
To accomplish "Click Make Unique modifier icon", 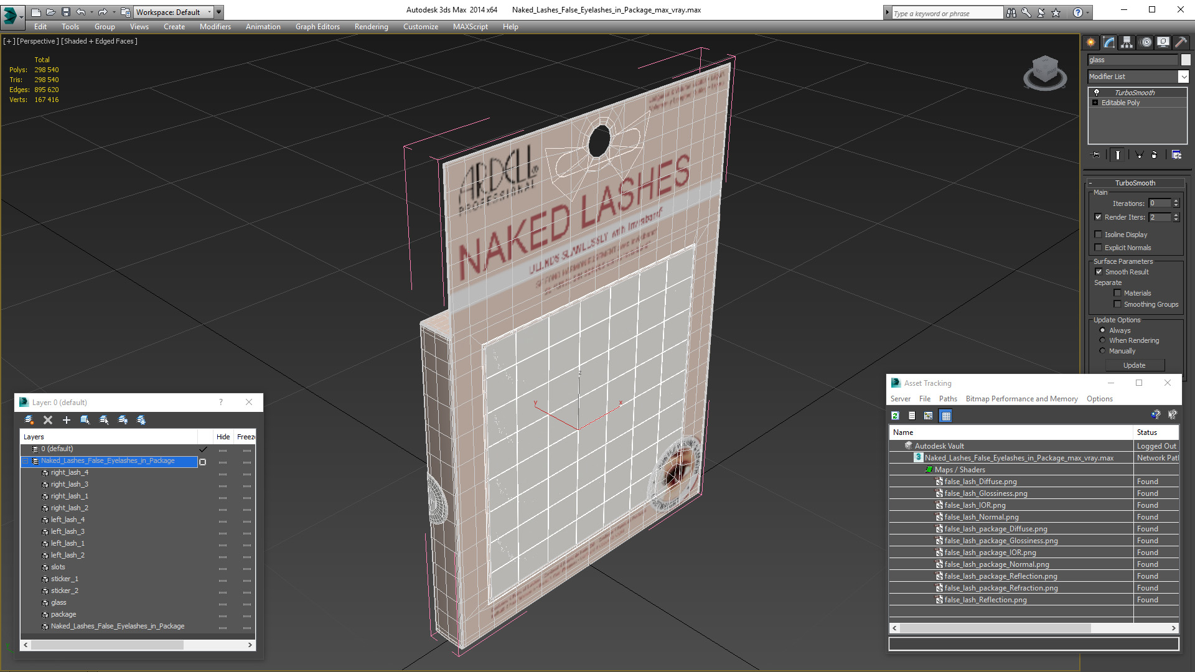I will click(x=1140, y=155).
